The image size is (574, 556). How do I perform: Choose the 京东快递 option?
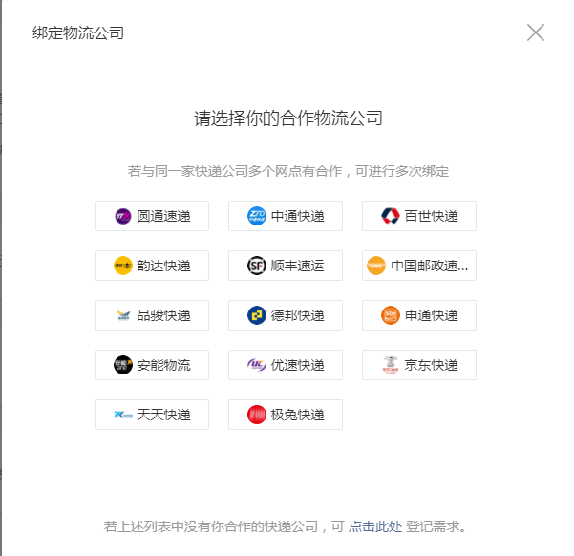tap(419, 365)
